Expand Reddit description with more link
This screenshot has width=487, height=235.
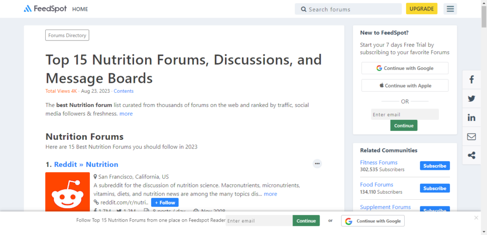[270, 194]
